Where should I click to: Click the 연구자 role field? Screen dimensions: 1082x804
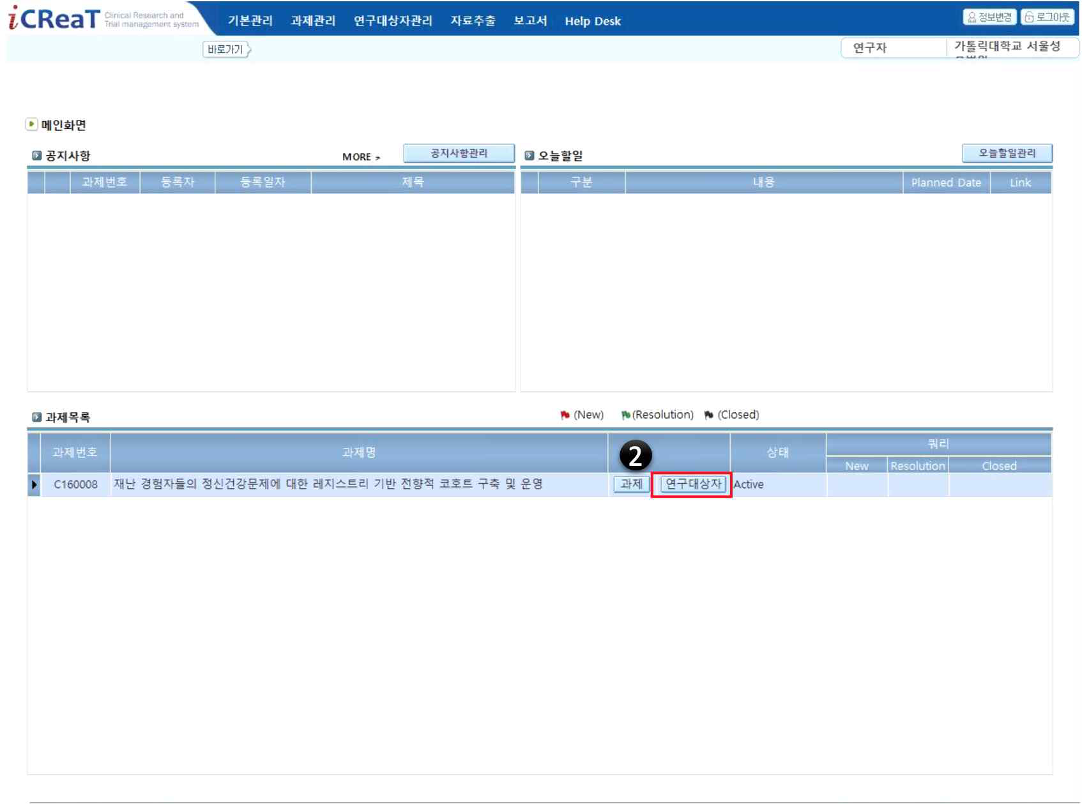tap(894, 48)
